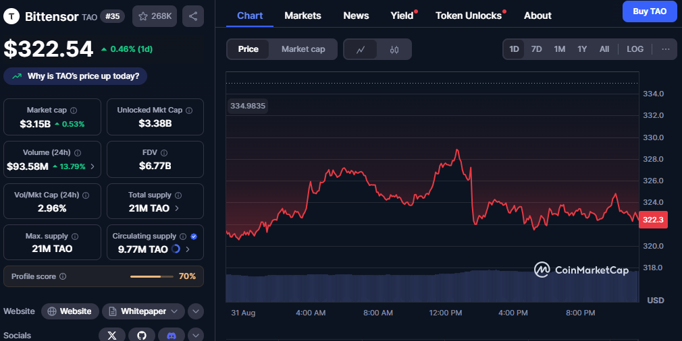This screenshot has height=341, width=682.
Task: Open the Website link button
Action: (x=70, y=311)
